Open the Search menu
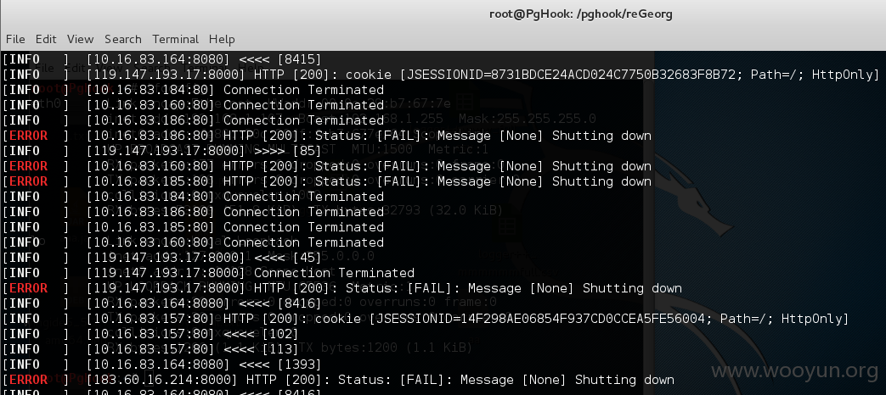Screen dimensions: 886x395 pos(122,39)
